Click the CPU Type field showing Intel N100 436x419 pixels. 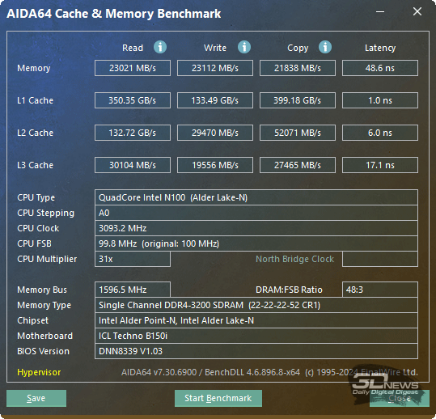(x=256, y=197)
